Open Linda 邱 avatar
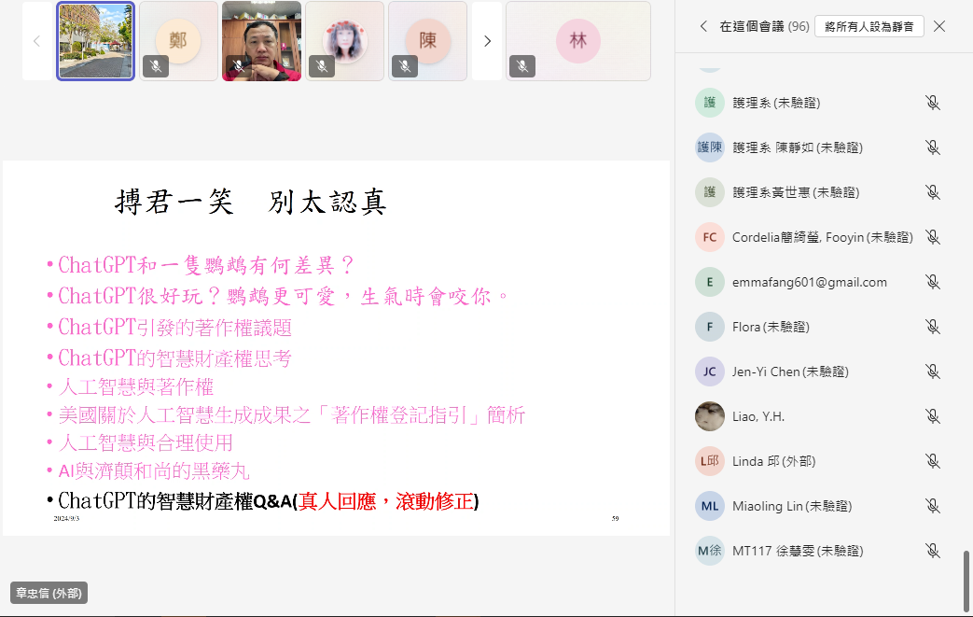973x617 pixels. (x=709, y=461)
